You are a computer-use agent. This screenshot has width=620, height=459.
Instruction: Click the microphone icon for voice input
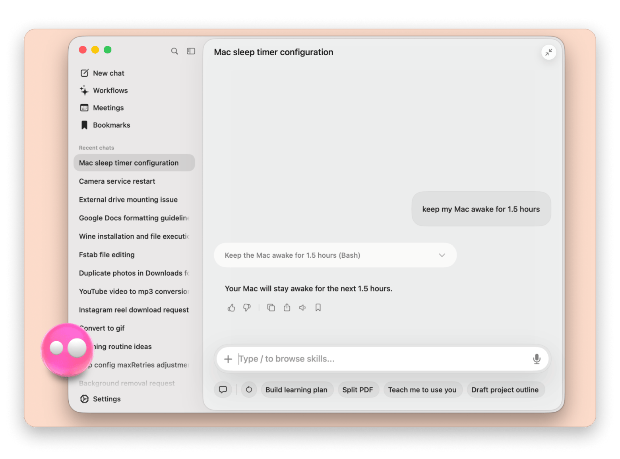(x=537, y=359)
